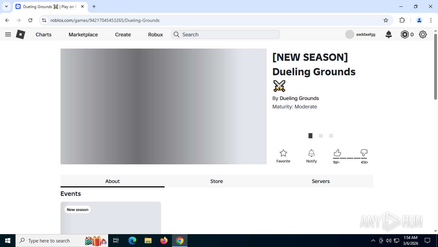
Task: Click the Chrome address bar URL
Action: (105, 20)
